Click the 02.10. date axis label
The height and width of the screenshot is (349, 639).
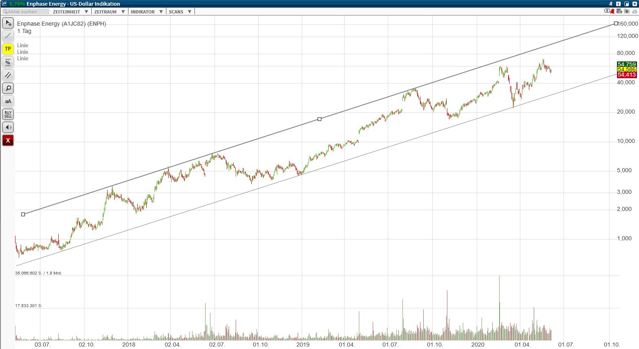(x=86, y=345)
